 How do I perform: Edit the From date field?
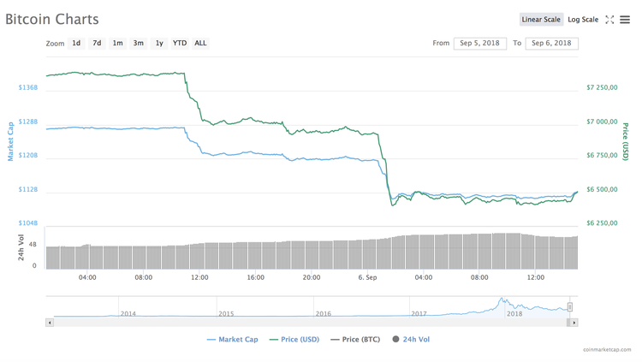click(x=480, y=43)
